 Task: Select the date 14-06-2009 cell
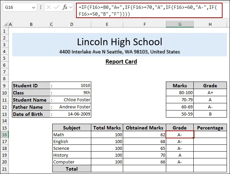point(72,114)
